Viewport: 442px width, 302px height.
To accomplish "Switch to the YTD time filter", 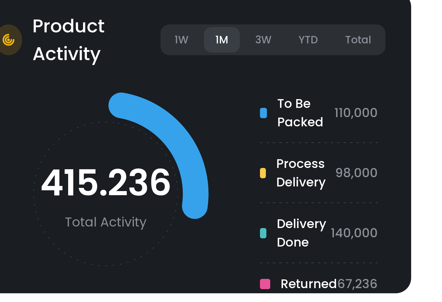I will [308, 40].
